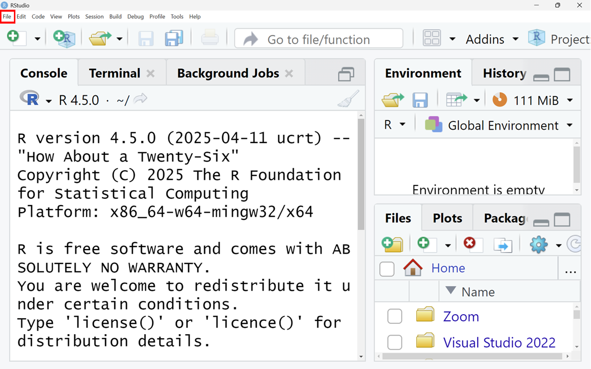Click the red Delete icon in Files

(470, 244)
